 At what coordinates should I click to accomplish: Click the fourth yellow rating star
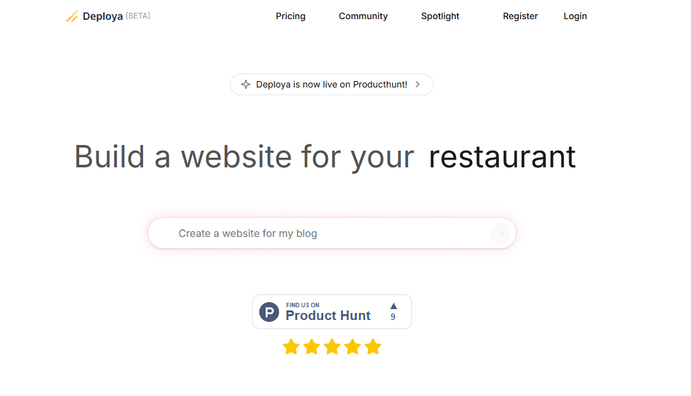pos(353,347)
